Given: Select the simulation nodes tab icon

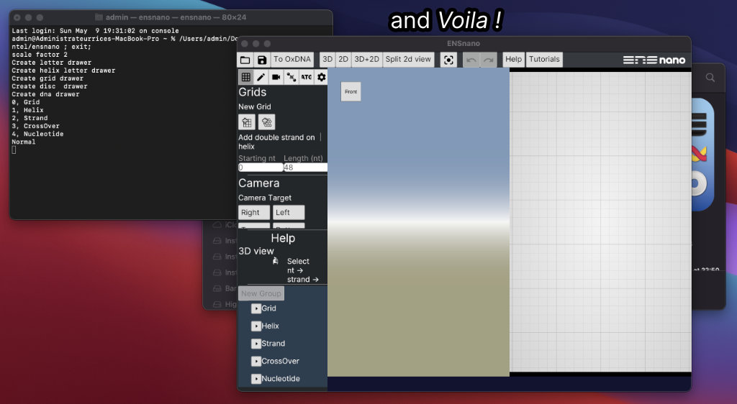Looking at the screenshot, I should pos(291,77).
